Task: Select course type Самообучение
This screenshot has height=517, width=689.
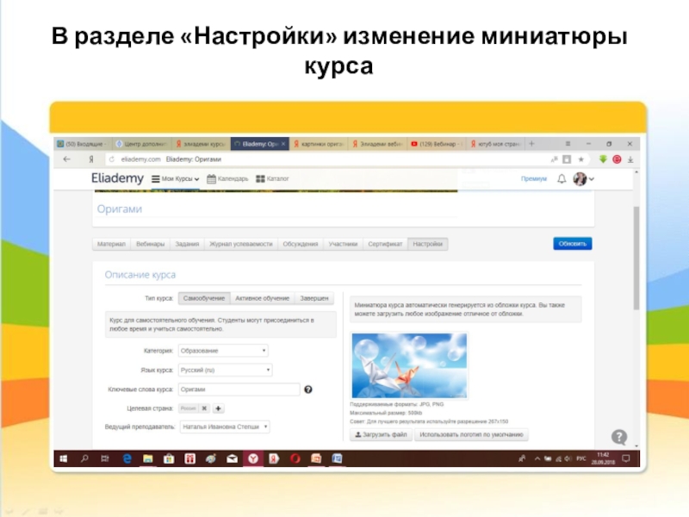Action: click(203, 298)
